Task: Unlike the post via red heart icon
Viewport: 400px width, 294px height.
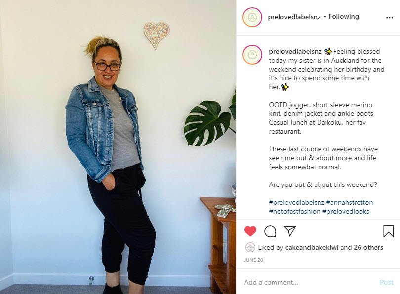Action: 250,231
